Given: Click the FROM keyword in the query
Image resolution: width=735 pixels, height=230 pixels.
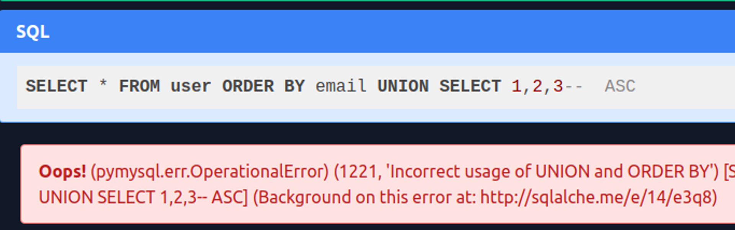Looking at the screenshot, I should click(139, 86).
